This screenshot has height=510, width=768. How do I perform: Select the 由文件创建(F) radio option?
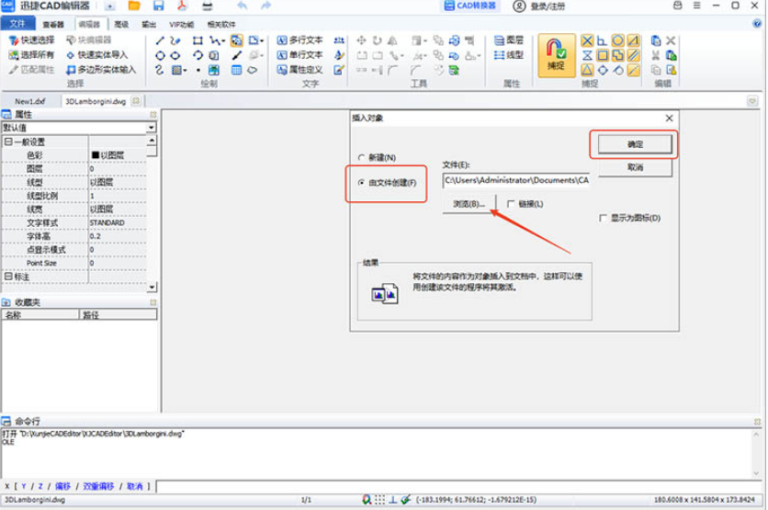click(x=361, y=184)
